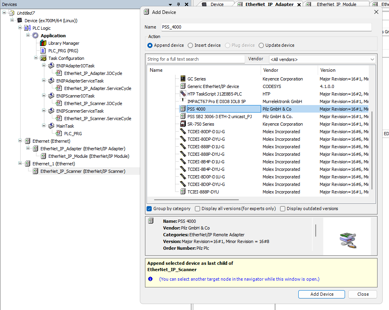Click the horizontal scrollbar of device list
This screenshot has height=310, width=389.
196,199
